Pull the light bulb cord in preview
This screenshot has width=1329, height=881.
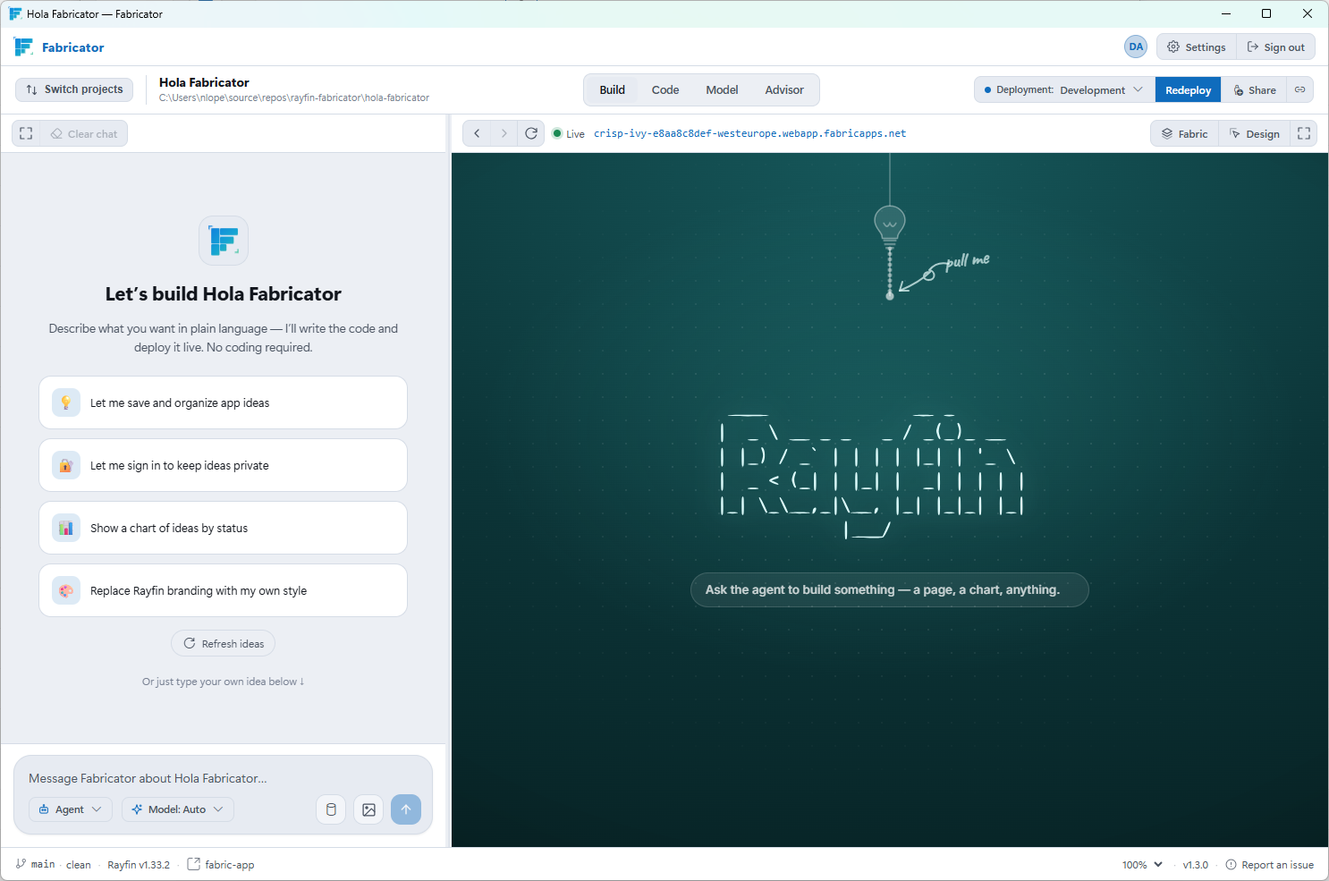[890, 272]
